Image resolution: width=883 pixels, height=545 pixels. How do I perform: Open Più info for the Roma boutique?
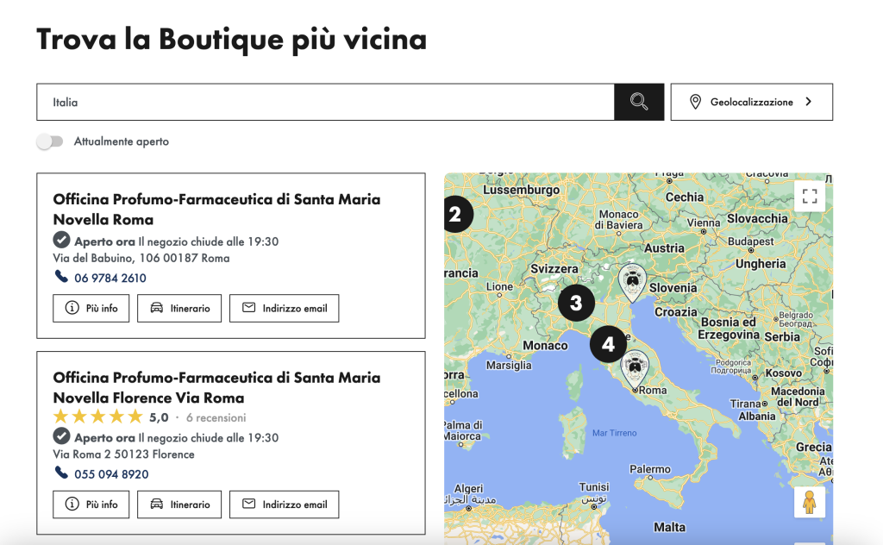91,308
